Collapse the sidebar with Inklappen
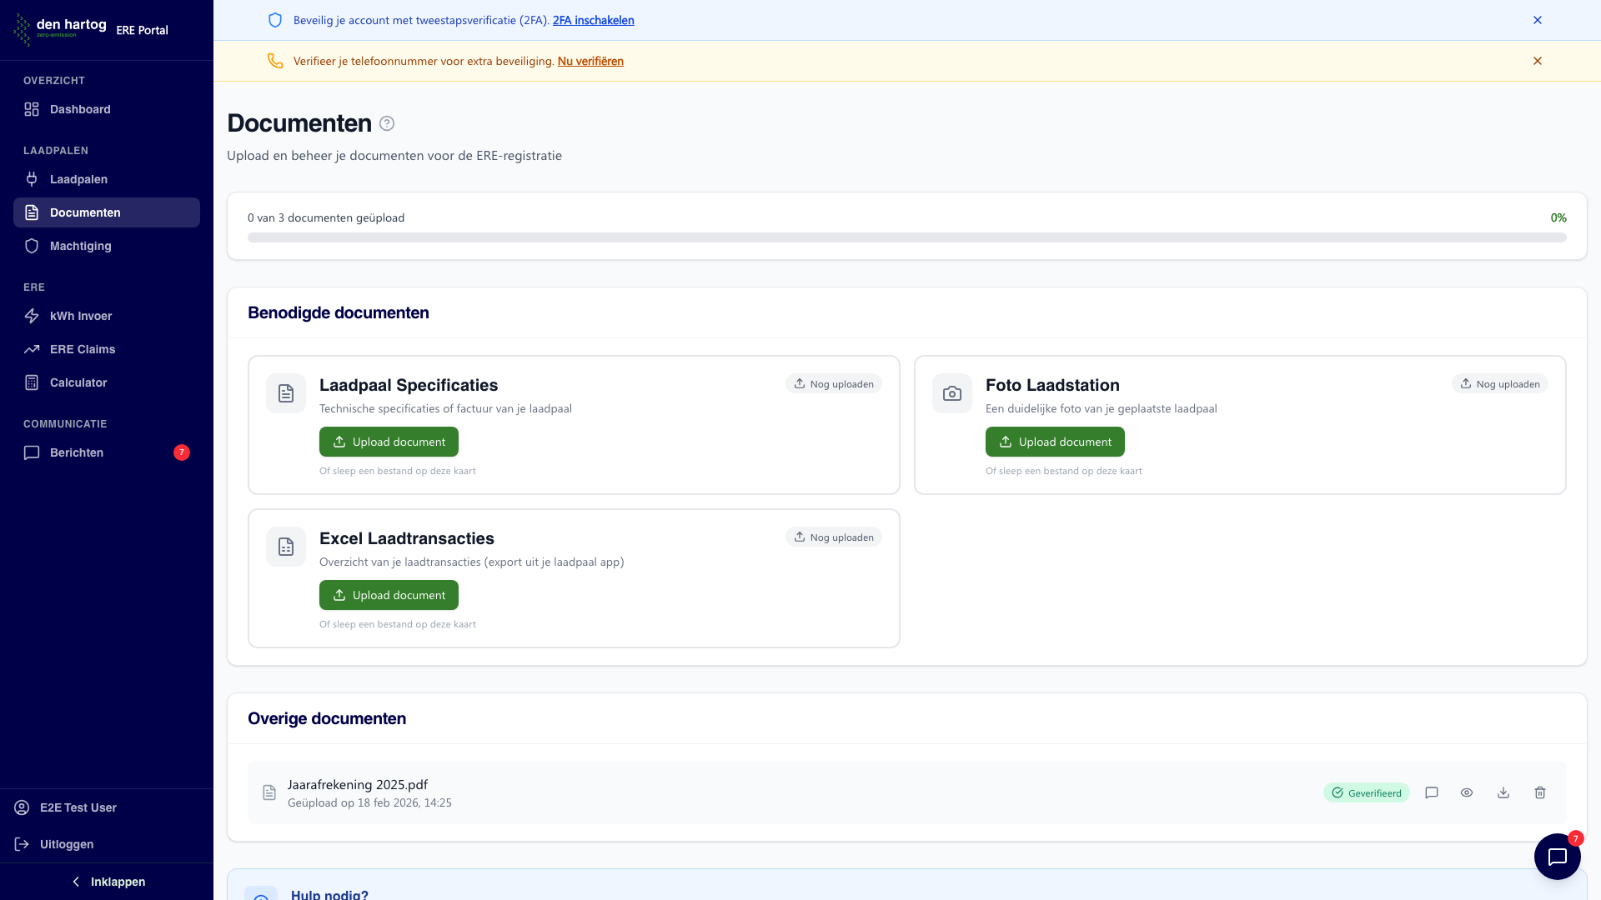The width and height of the screenshot is (1601, 900). pos(107,882)
